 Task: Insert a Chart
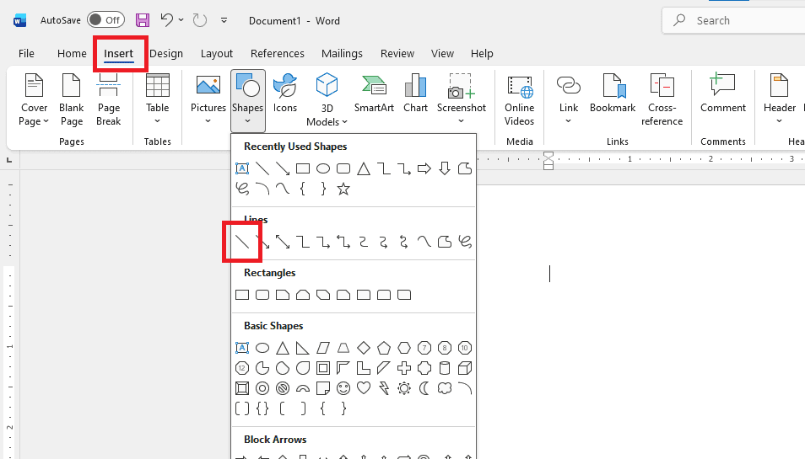tap(415, 93)
